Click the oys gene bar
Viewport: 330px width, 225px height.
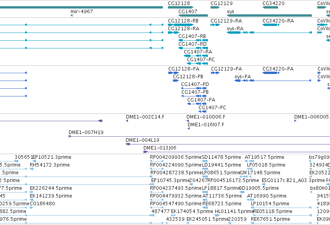point(270,15)
